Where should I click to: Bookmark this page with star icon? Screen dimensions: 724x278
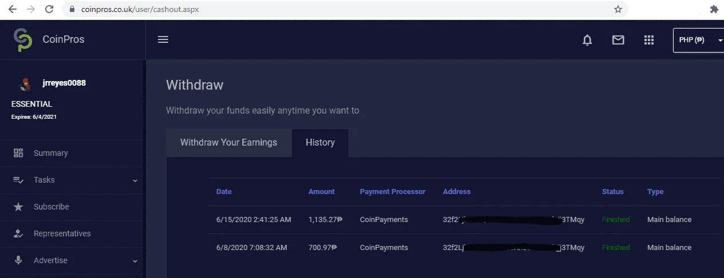click(618, 9)
